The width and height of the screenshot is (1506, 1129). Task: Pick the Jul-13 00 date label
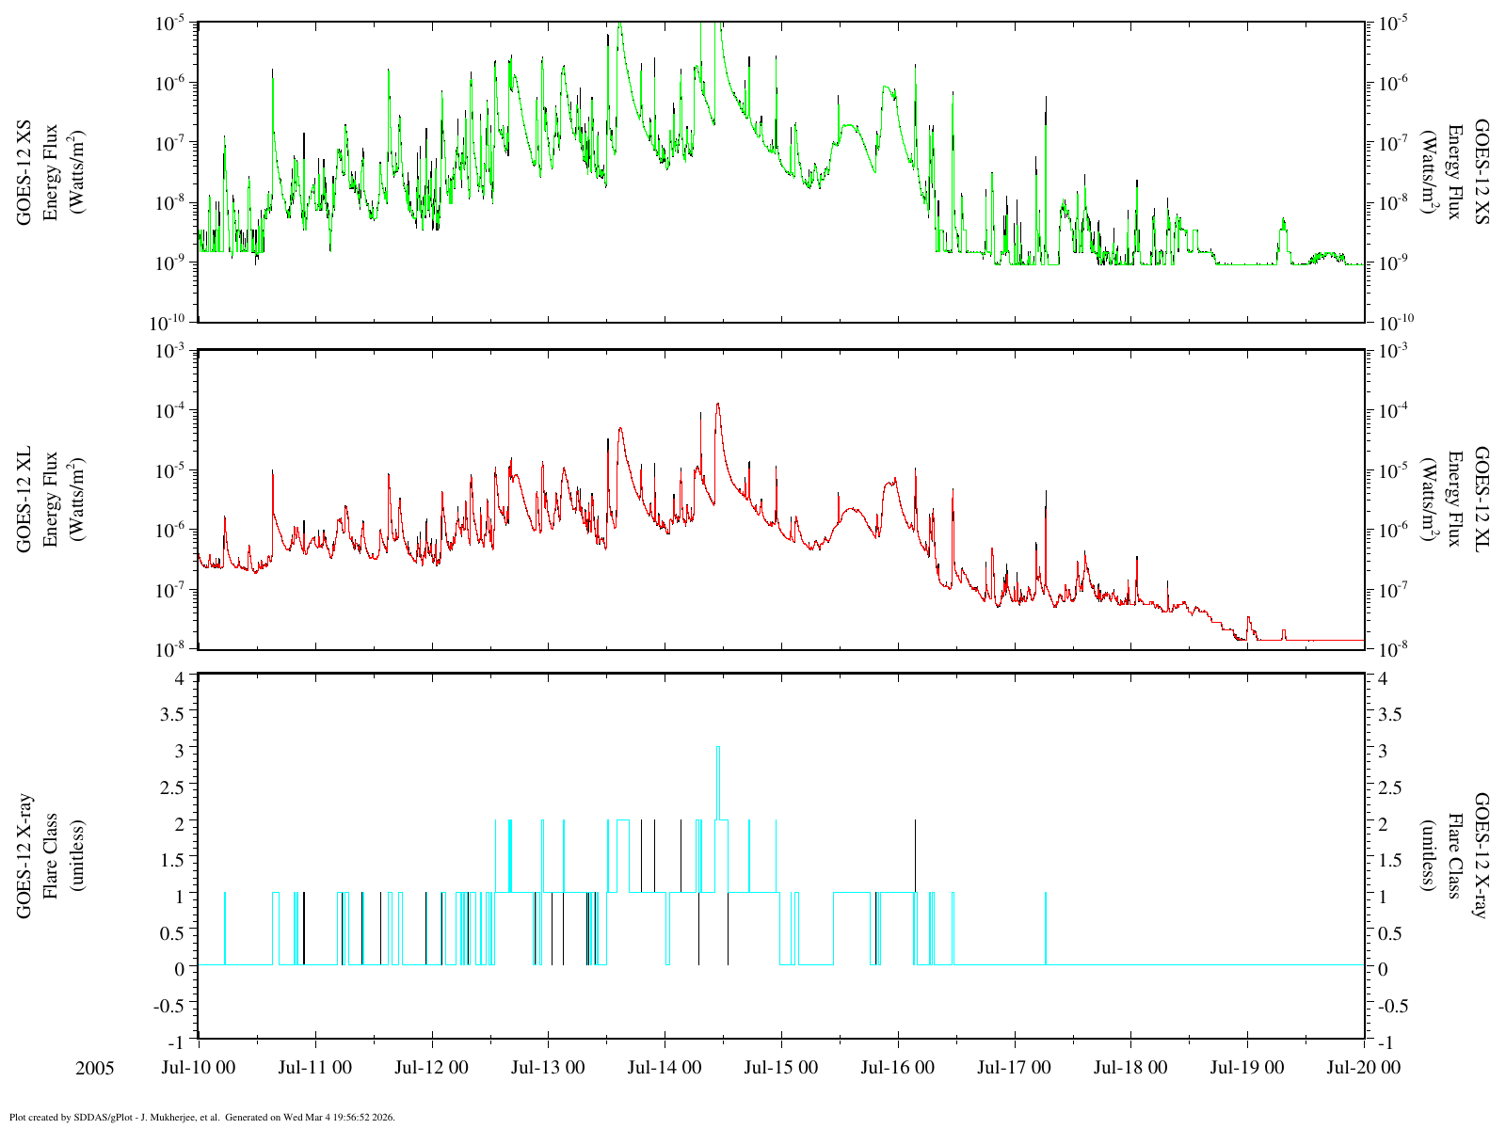coord(549,1068)
